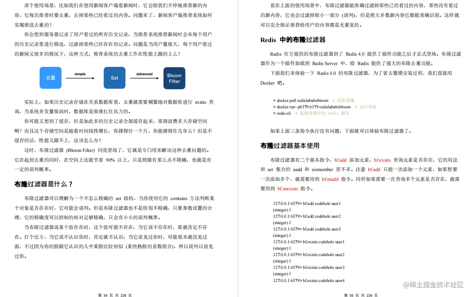This screenshot has height=297, width=472.
Task: Click the 'simple' arrow in the diagram
Action: click(x=80, y=78)
